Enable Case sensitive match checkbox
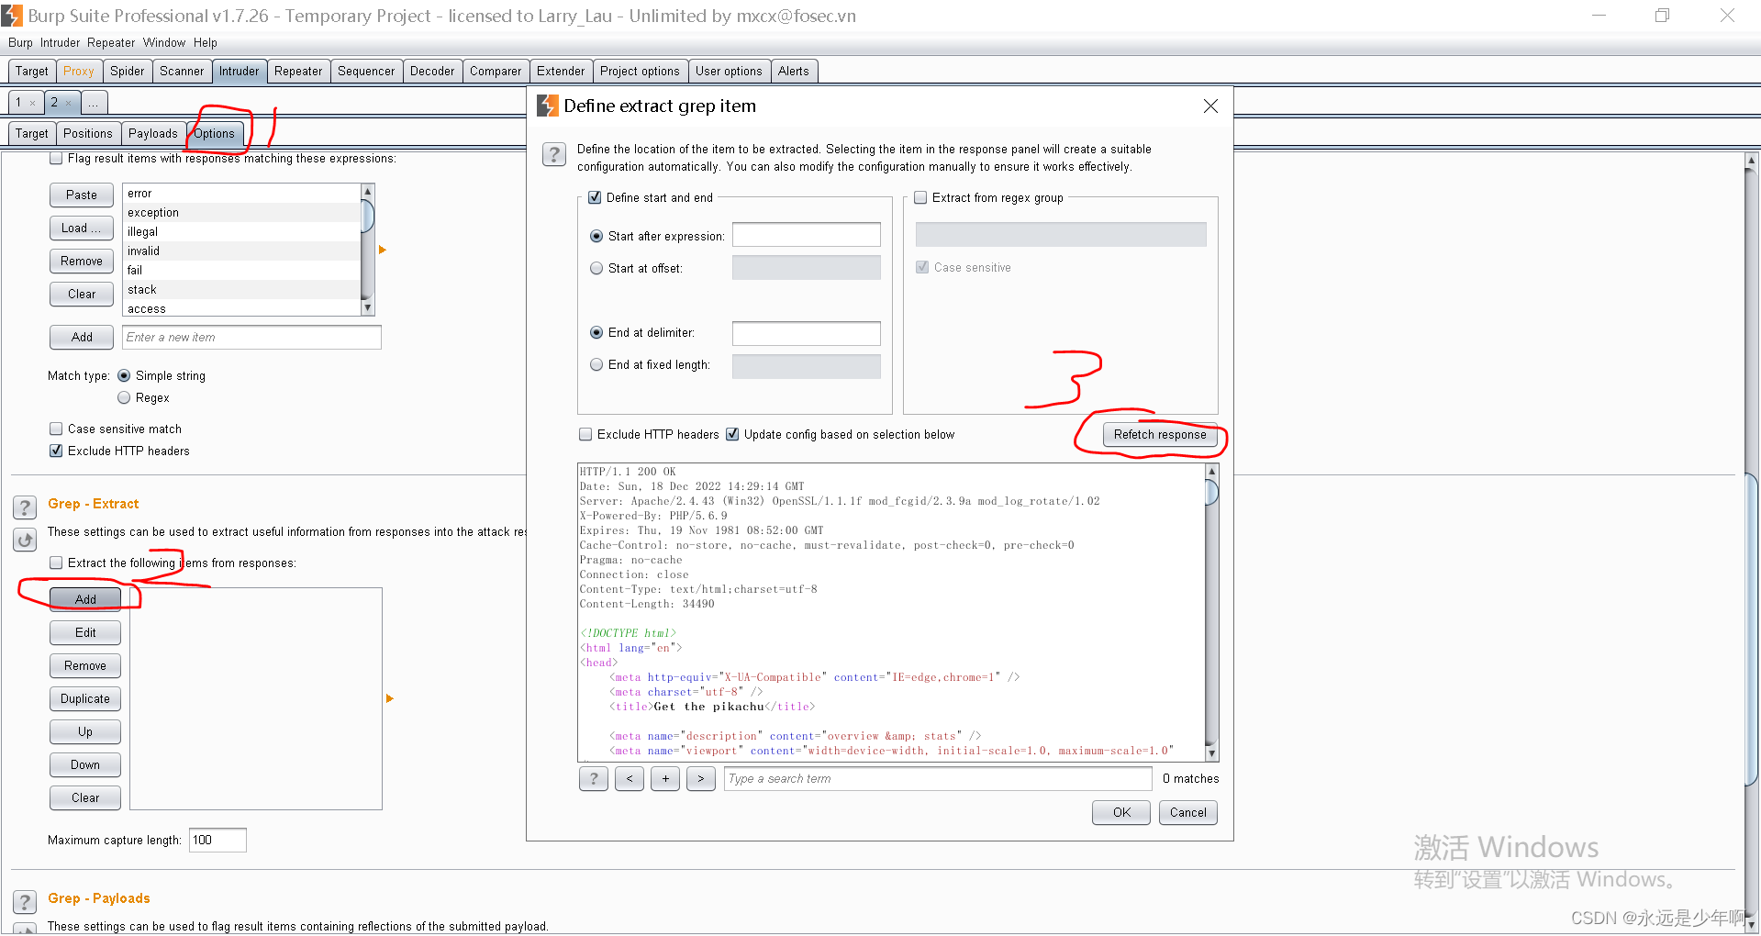Viewport: 1761px width, 936px height. tap(56, 429)
